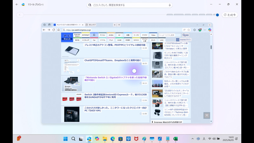Open the VAIO navigation item
The image size is (254, 143).
162,40
